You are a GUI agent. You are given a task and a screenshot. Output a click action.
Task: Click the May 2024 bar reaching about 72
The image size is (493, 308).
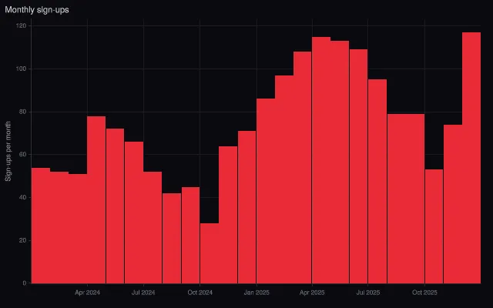pyautogui.click(x=115, y=206)
